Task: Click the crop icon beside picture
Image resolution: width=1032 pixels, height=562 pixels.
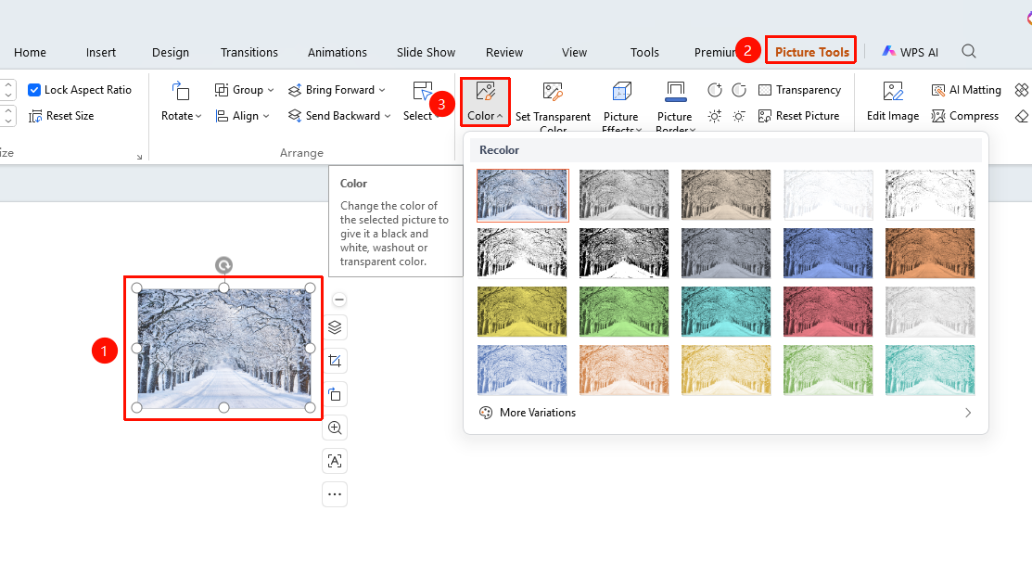Action: (x=335, y=361)
